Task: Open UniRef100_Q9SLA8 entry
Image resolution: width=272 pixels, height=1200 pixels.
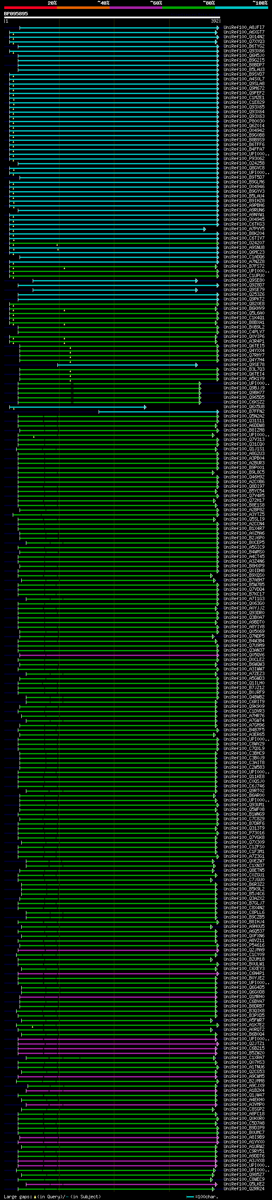Action: click(244, 84)
